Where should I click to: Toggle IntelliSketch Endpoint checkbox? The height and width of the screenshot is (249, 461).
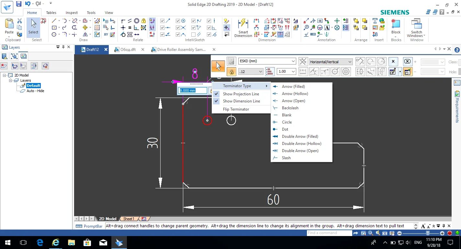coord(163,21)
